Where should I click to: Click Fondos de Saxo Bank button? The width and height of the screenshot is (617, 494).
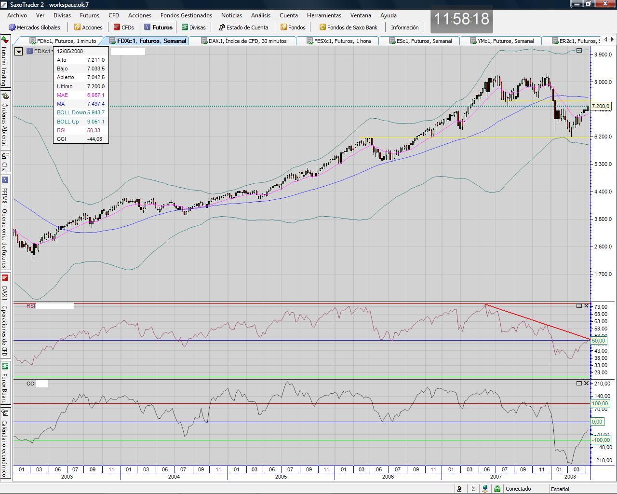pos(348,27)
